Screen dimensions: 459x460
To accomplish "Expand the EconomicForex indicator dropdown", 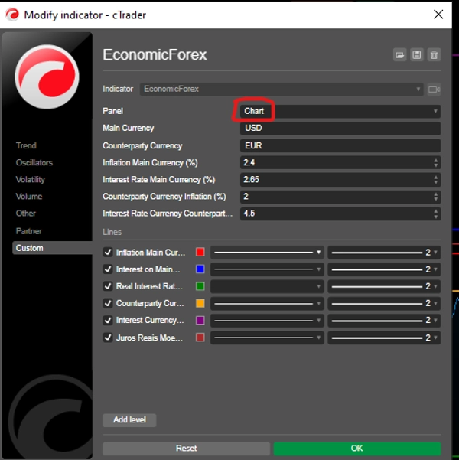I will (x=282, y=90).
